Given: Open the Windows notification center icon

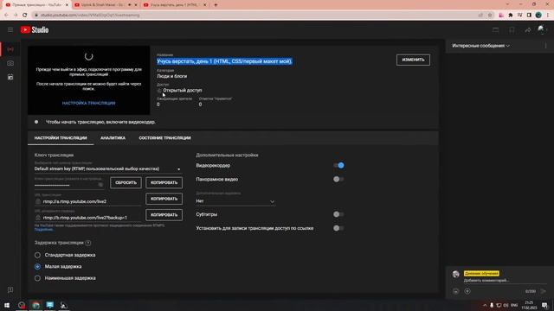Looking at the screenshot, I should pyautogui.click(x=544, y=305).
